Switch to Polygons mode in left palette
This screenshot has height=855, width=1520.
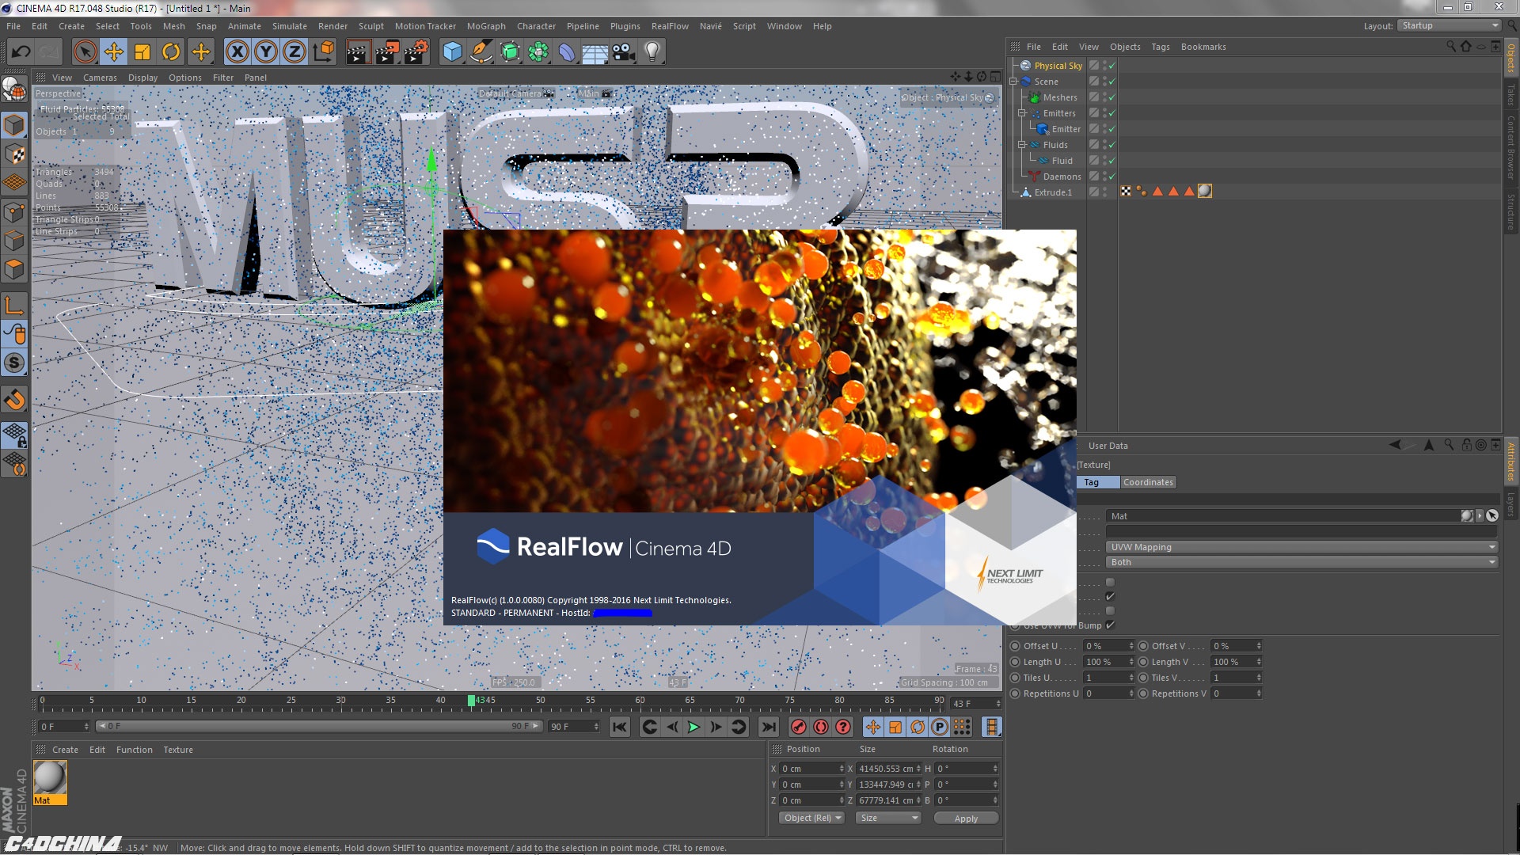tap(14, 270)
